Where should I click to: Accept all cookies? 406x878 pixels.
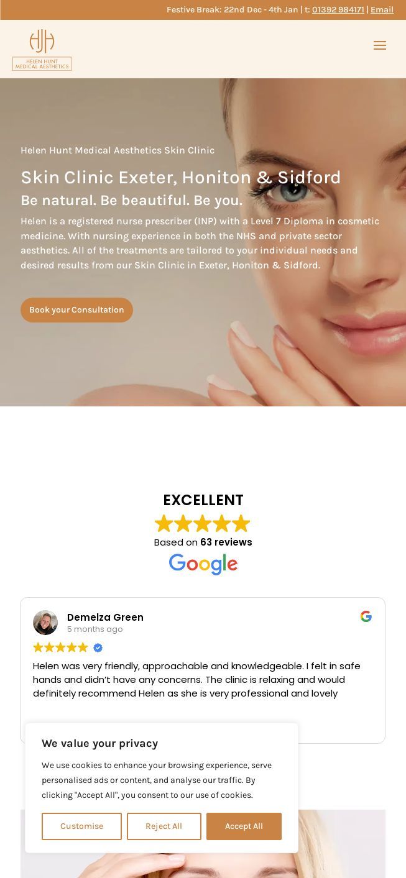[x=244, y=826]
